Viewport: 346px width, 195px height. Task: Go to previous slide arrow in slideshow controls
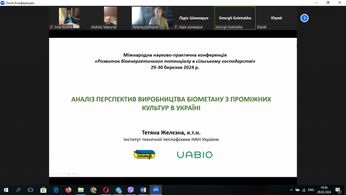[52, 174]
